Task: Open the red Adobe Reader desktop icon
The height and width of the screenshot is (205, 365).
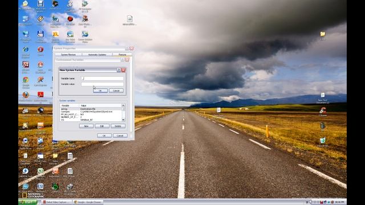Action: (x=40, y=95)
